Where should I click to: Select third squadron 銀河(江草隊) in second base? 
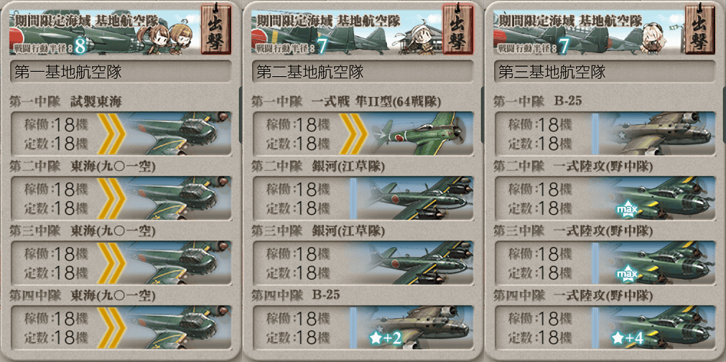363,262
